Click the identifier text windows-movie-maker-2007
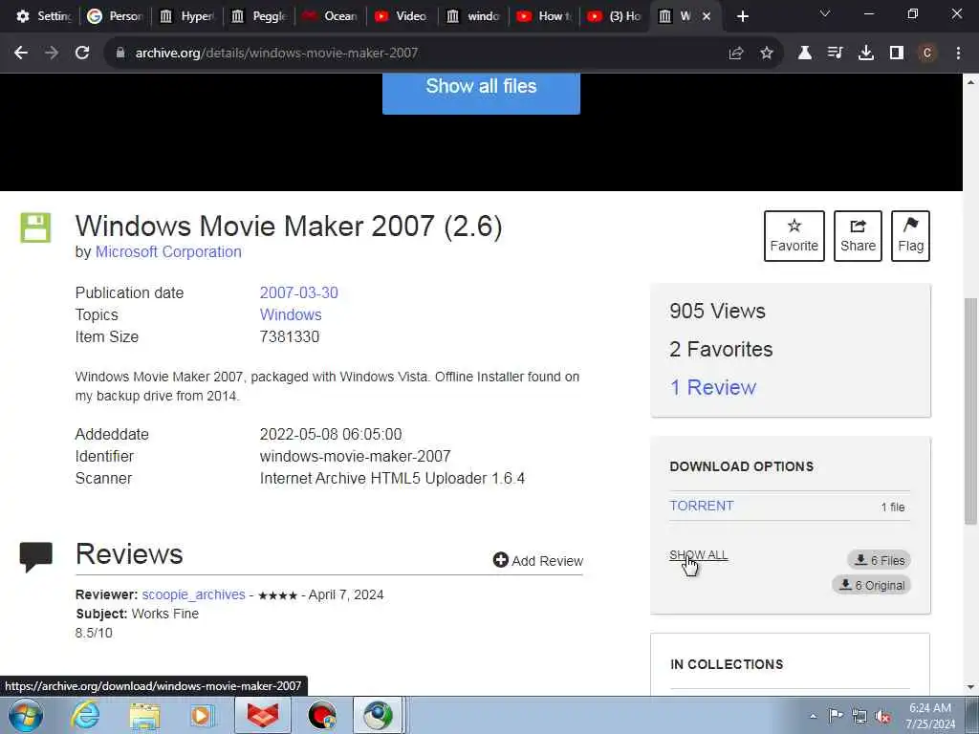 356,456
